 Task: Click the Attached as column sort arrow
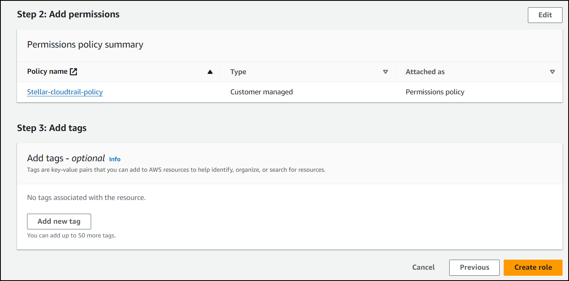(552, 72)
